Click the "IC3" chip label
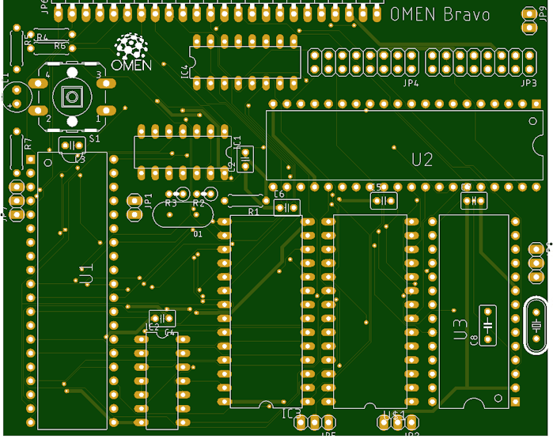The image size is (553, 439). click(292, 413)
